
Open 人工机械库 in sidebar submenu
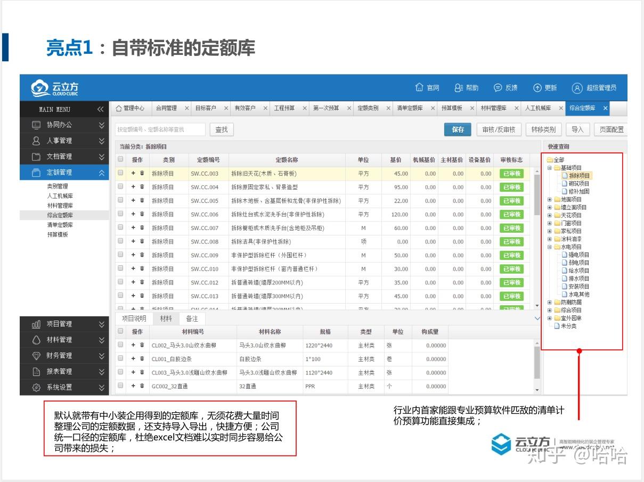pos(60,196)
